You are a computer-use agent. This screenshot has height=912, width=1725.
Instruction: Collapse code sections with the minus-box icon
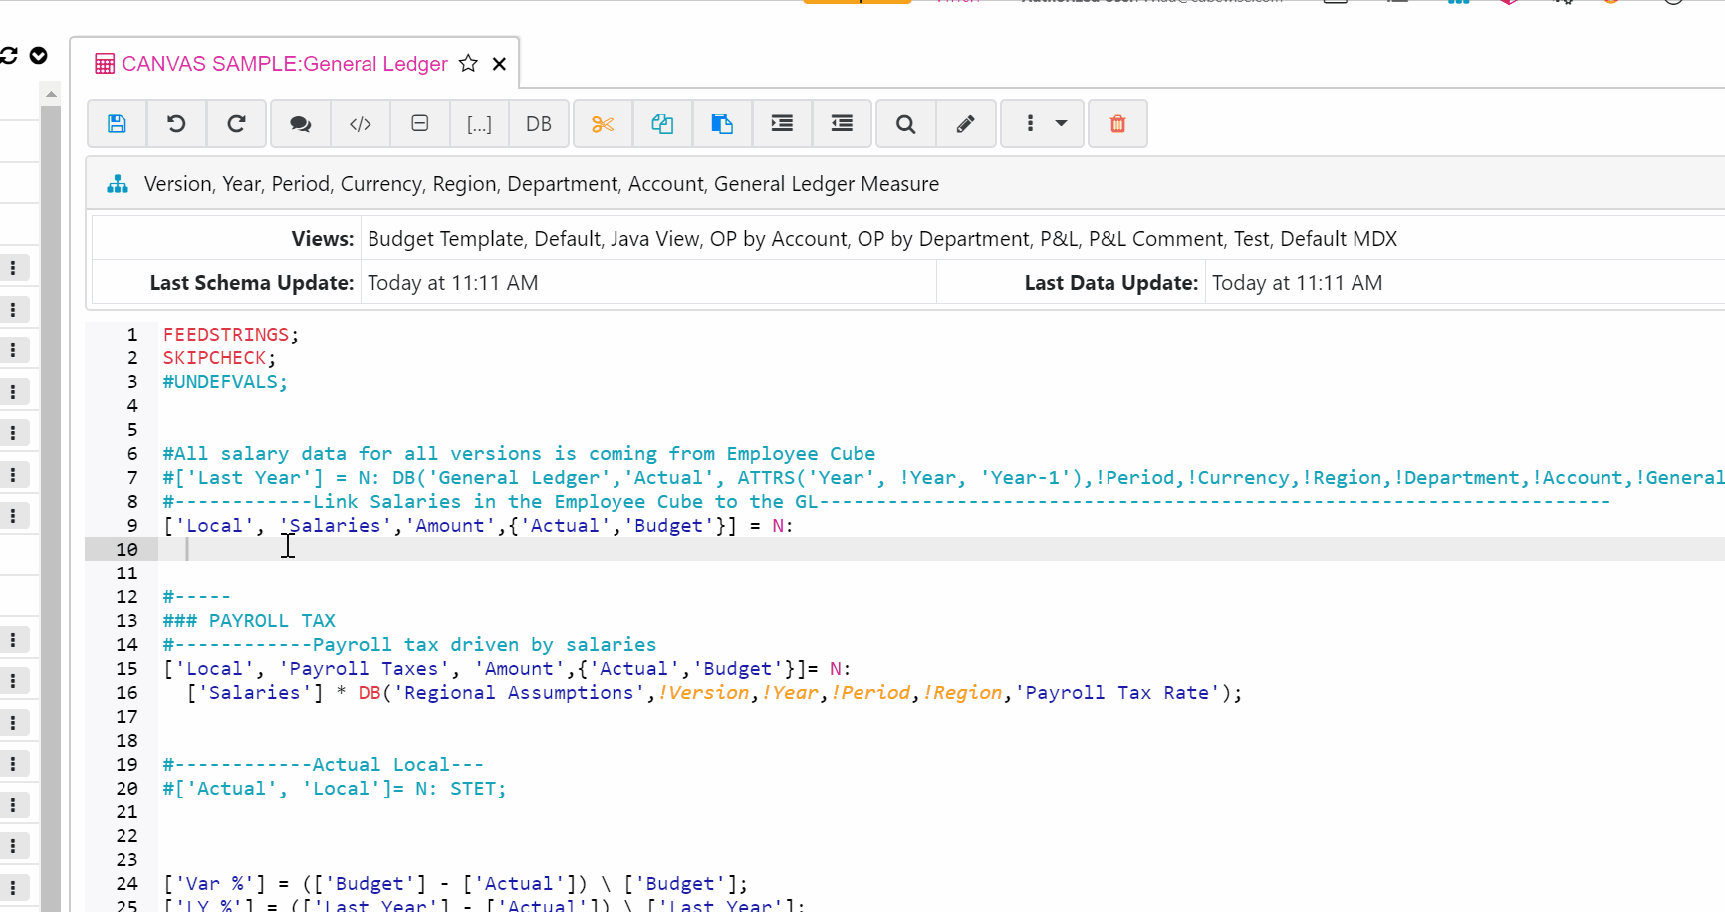click(419, 123)
